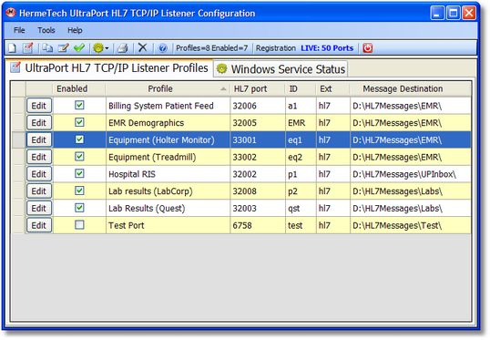Click the ID cell qst

coord(301,209)
